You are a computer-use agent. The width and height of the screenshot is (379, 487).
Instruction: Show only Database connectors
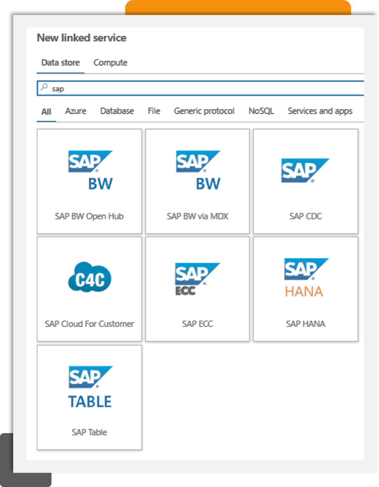pos(117,111)
